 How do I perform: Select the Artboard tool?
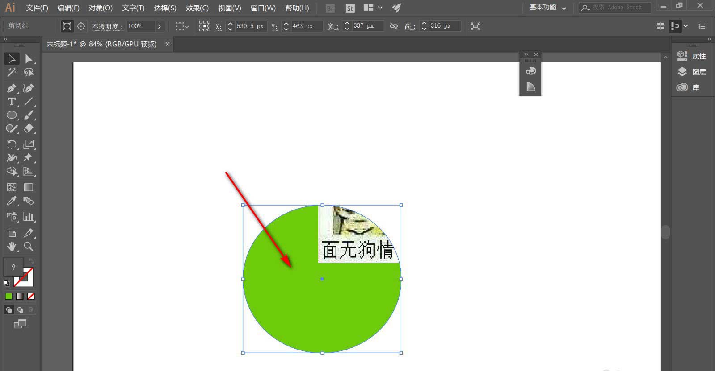tap(12, 233)
